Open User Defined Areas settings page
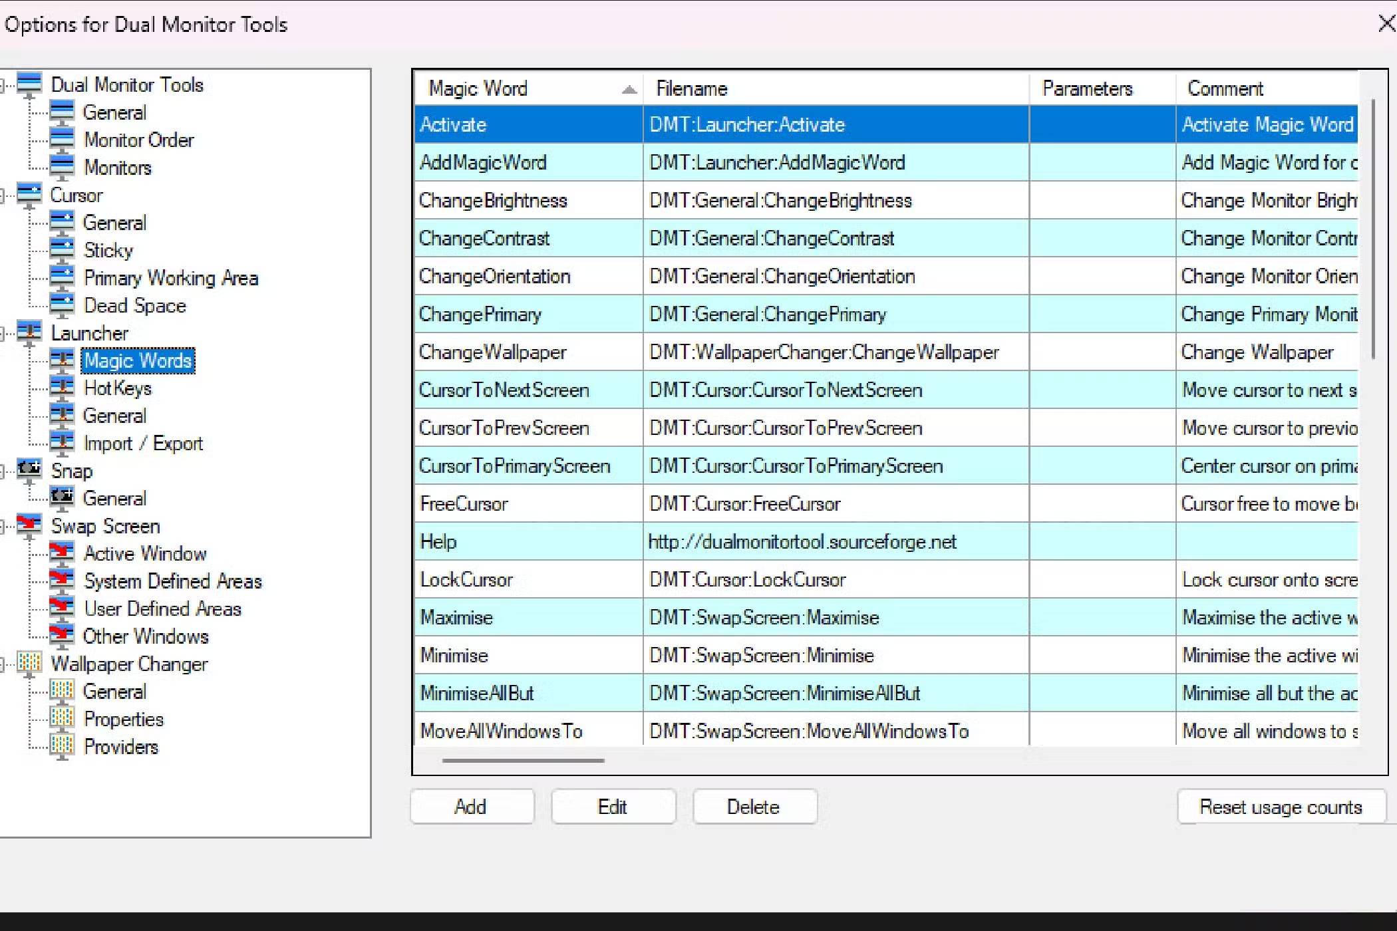 [x=162, y=608]
